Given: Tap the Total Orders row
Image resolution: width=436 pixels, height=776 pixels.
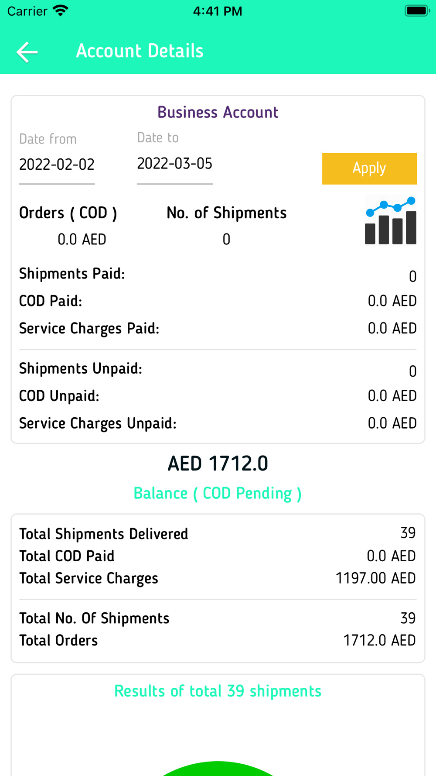Looking at the screenshot, I should 218,640.
